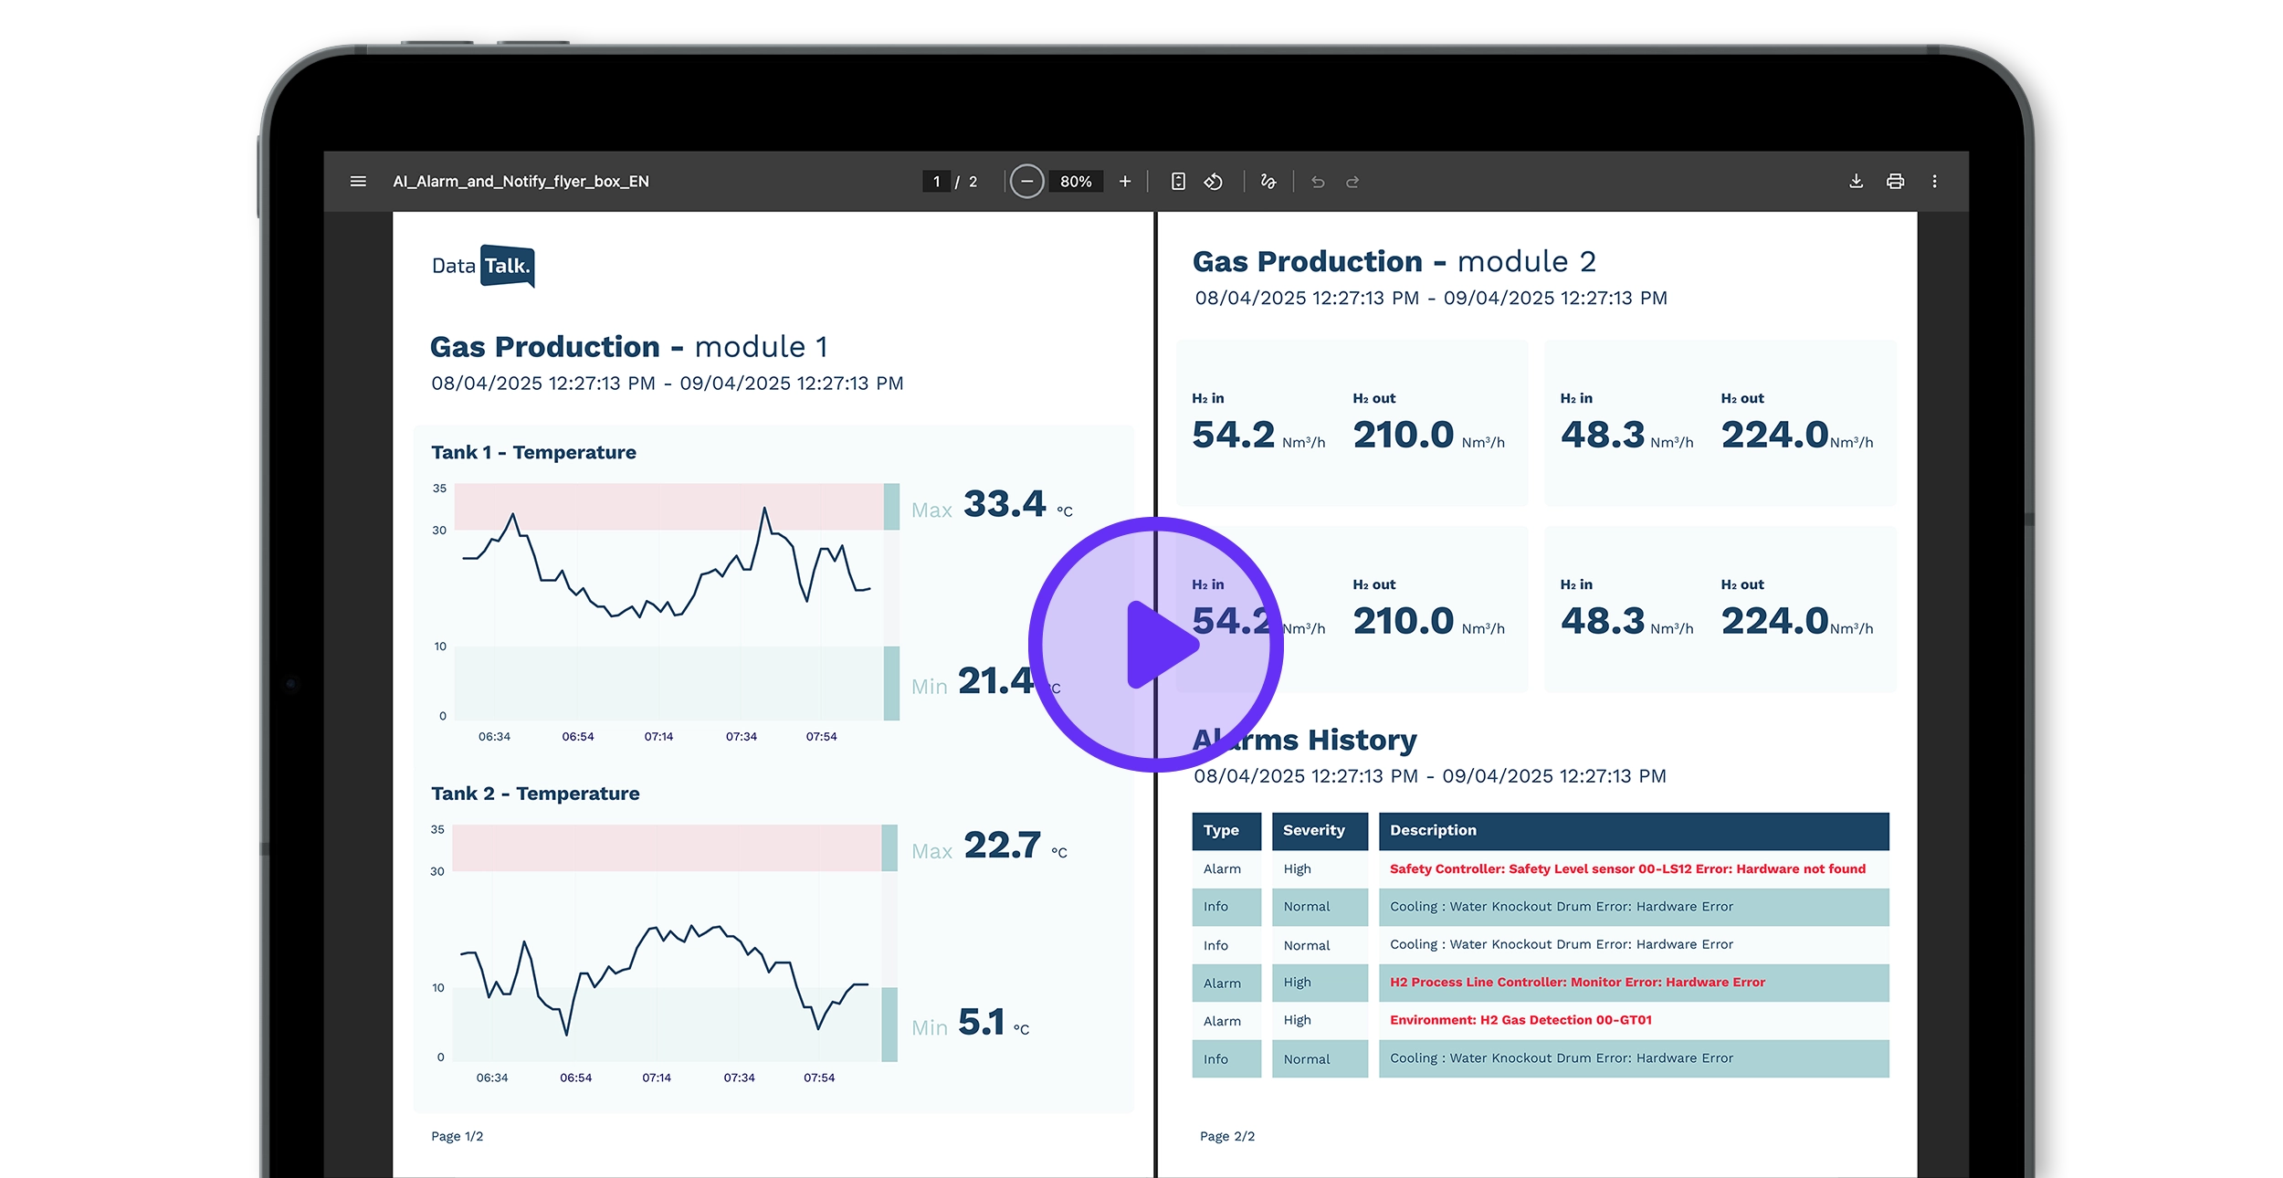Click the redo arrow
2283x1178 pixels.
coord(1352,182)
